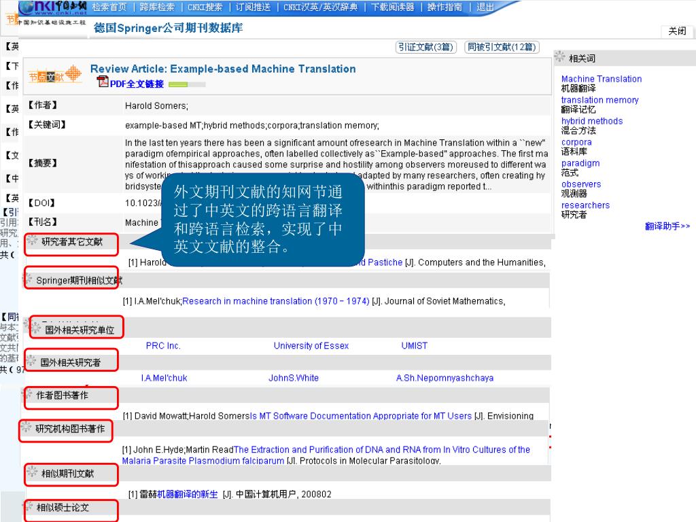Viewport: 696px width, 522px height.
Task: Click the gear icon beside 国外相关研究者
Action: point(31,361)
